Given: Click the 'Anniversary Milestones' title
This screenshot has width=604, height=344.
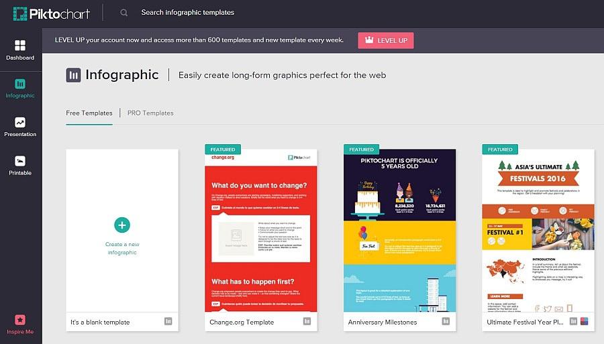Looking at the screenshot, I should (x=383, y=322).
